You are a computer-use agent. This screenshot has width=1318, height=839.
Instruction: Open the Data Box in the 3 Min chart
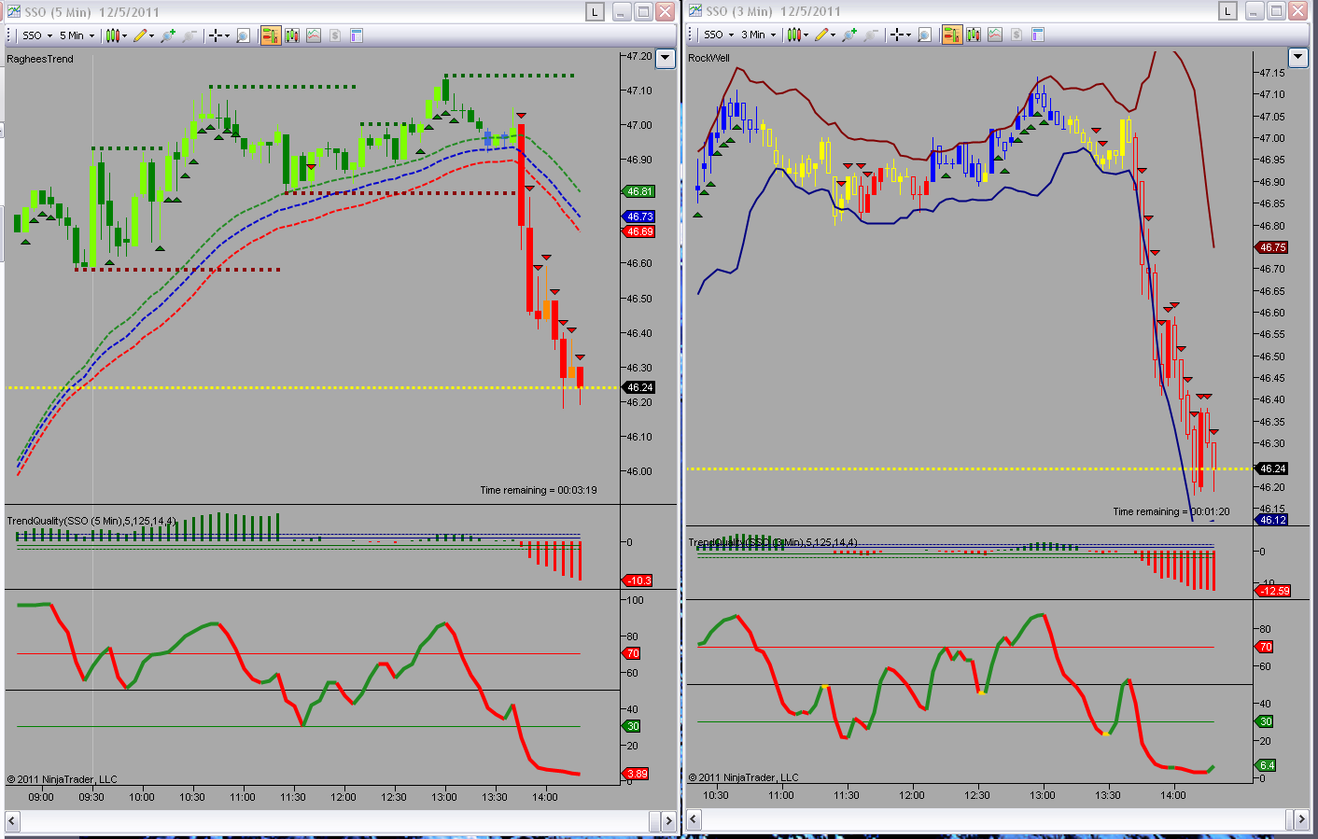pyautogui.click(x=924, y=35)
